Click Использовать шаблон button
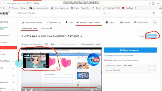The image size is (162, 91). point(69,44)
